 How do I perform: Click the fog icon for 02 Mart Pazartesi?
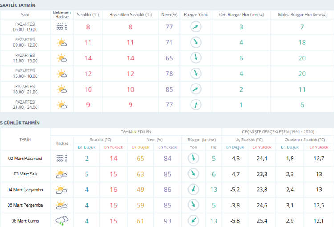[x=61, y=158]
